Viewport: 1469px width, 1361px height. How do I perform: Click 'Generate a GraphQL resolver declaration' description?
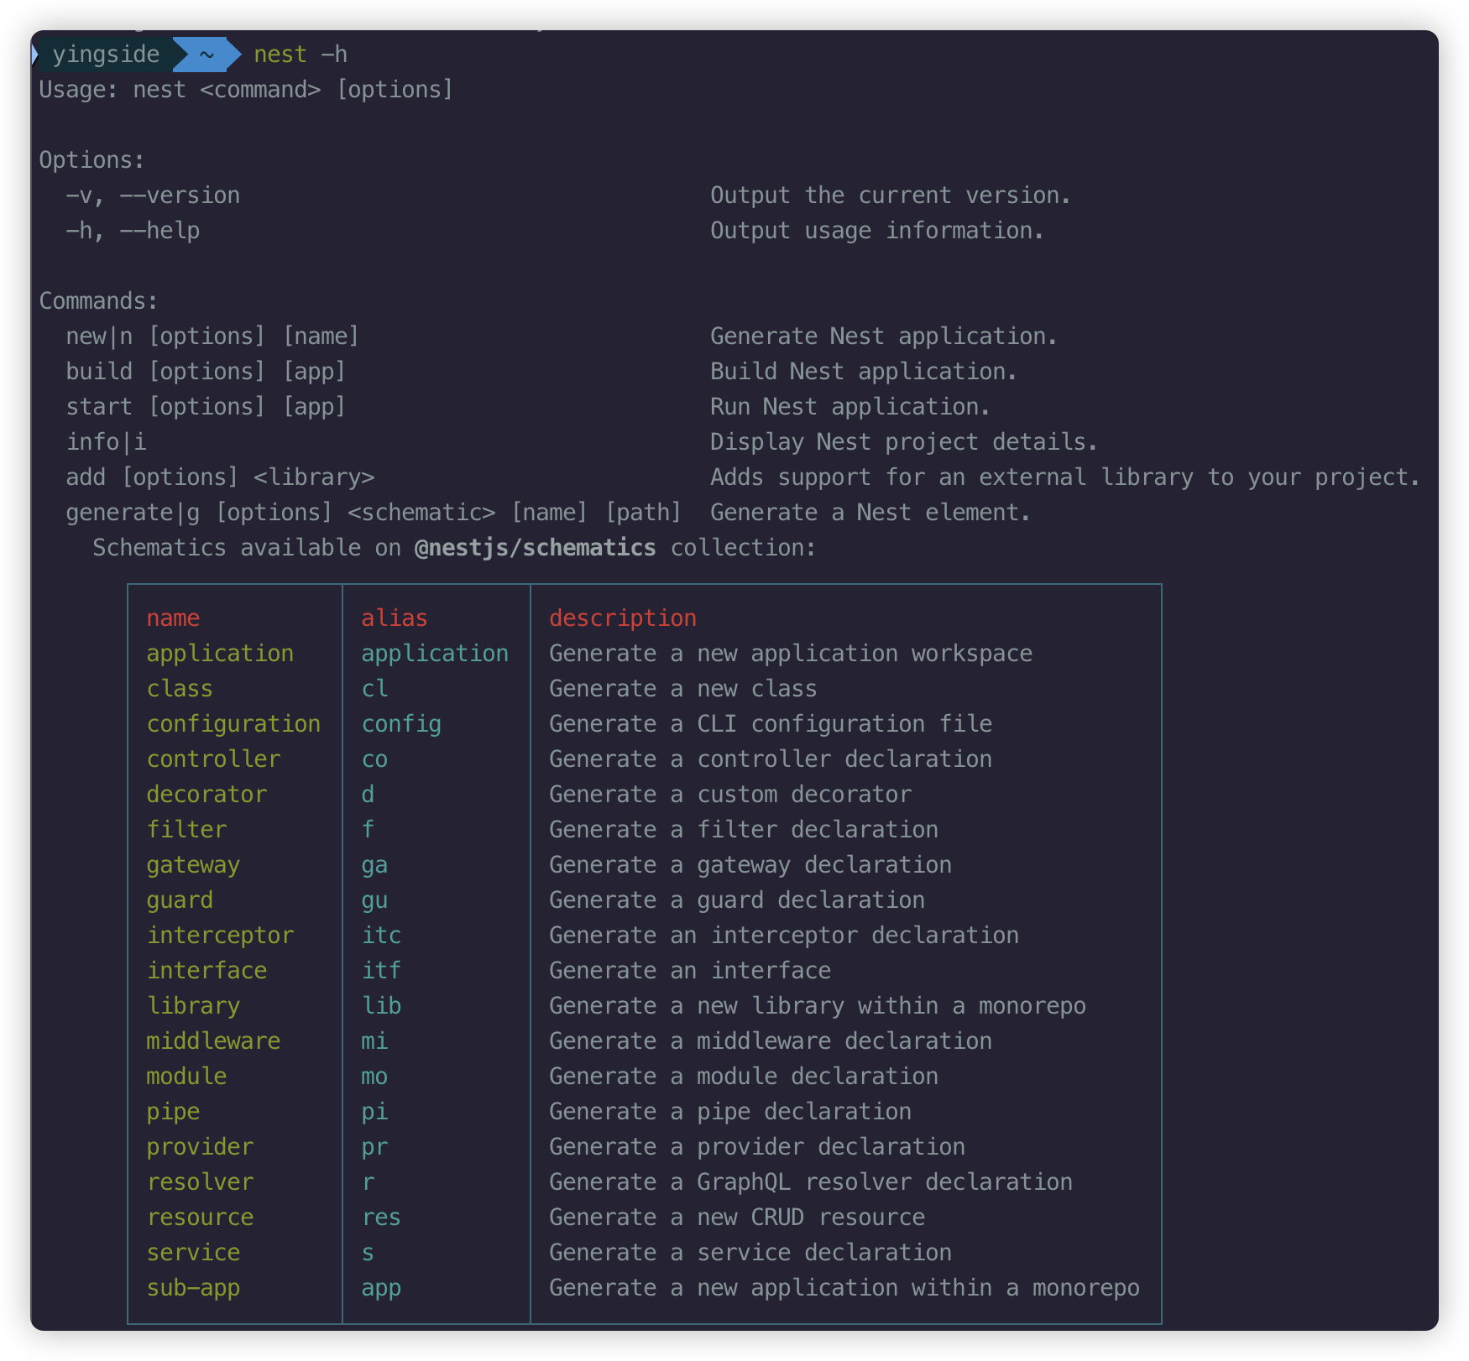tap(810, 1182)
